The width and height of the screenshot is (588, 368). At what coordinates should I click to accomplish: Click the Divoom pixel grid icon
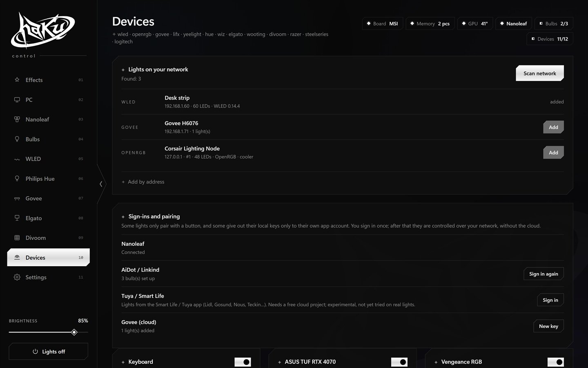(17, 238)
